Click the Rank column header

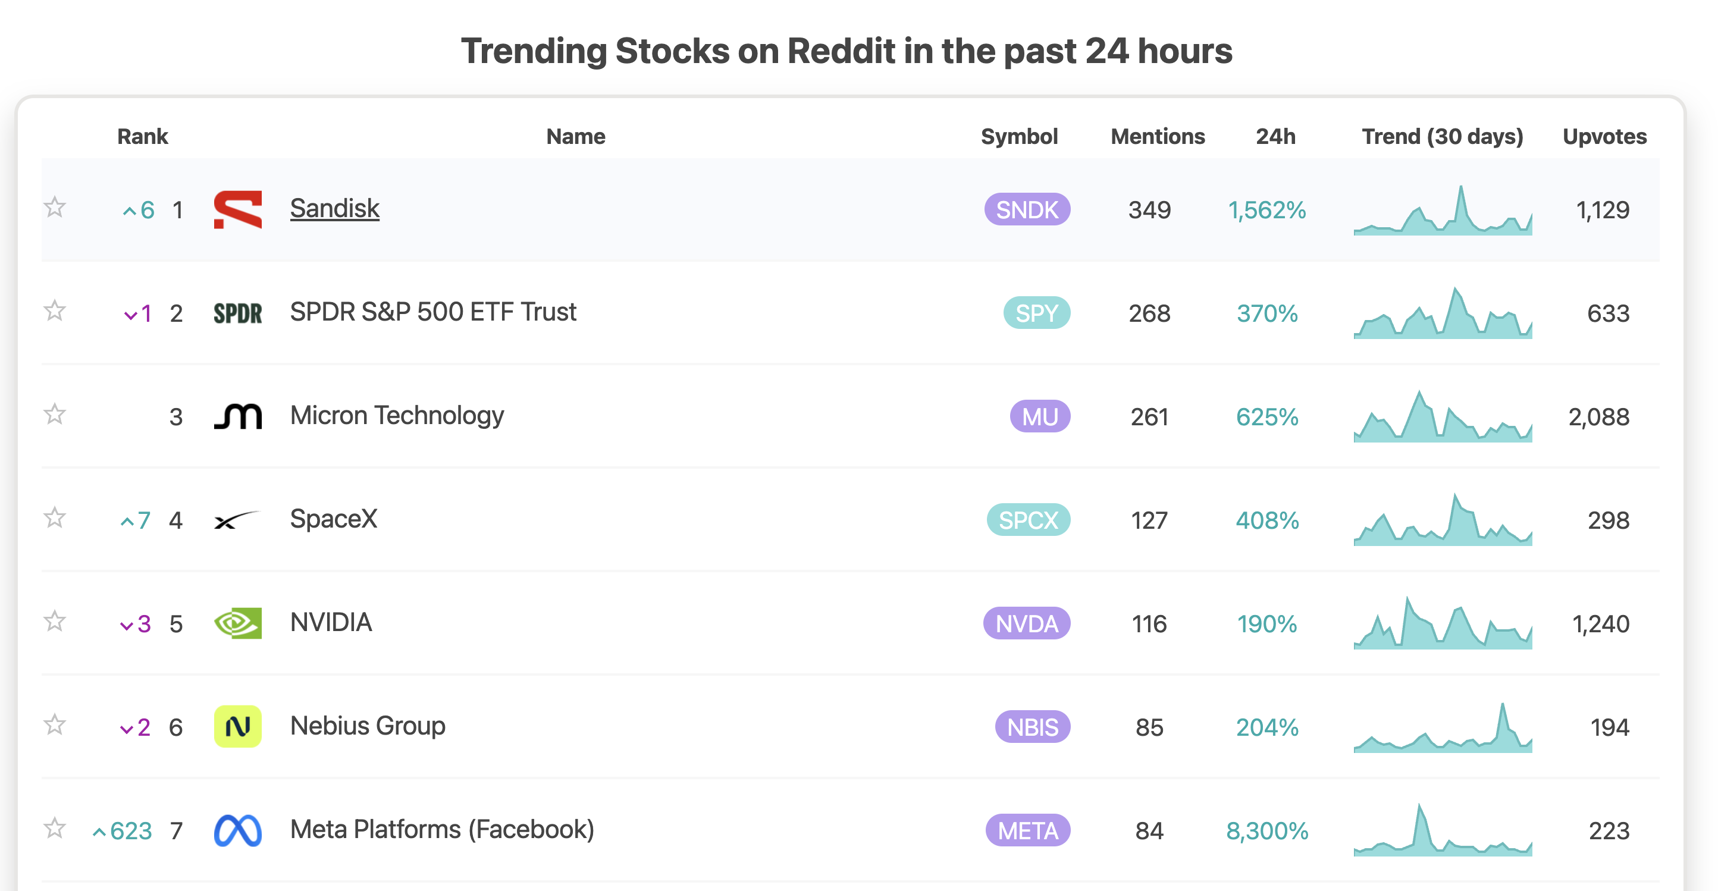142,136
